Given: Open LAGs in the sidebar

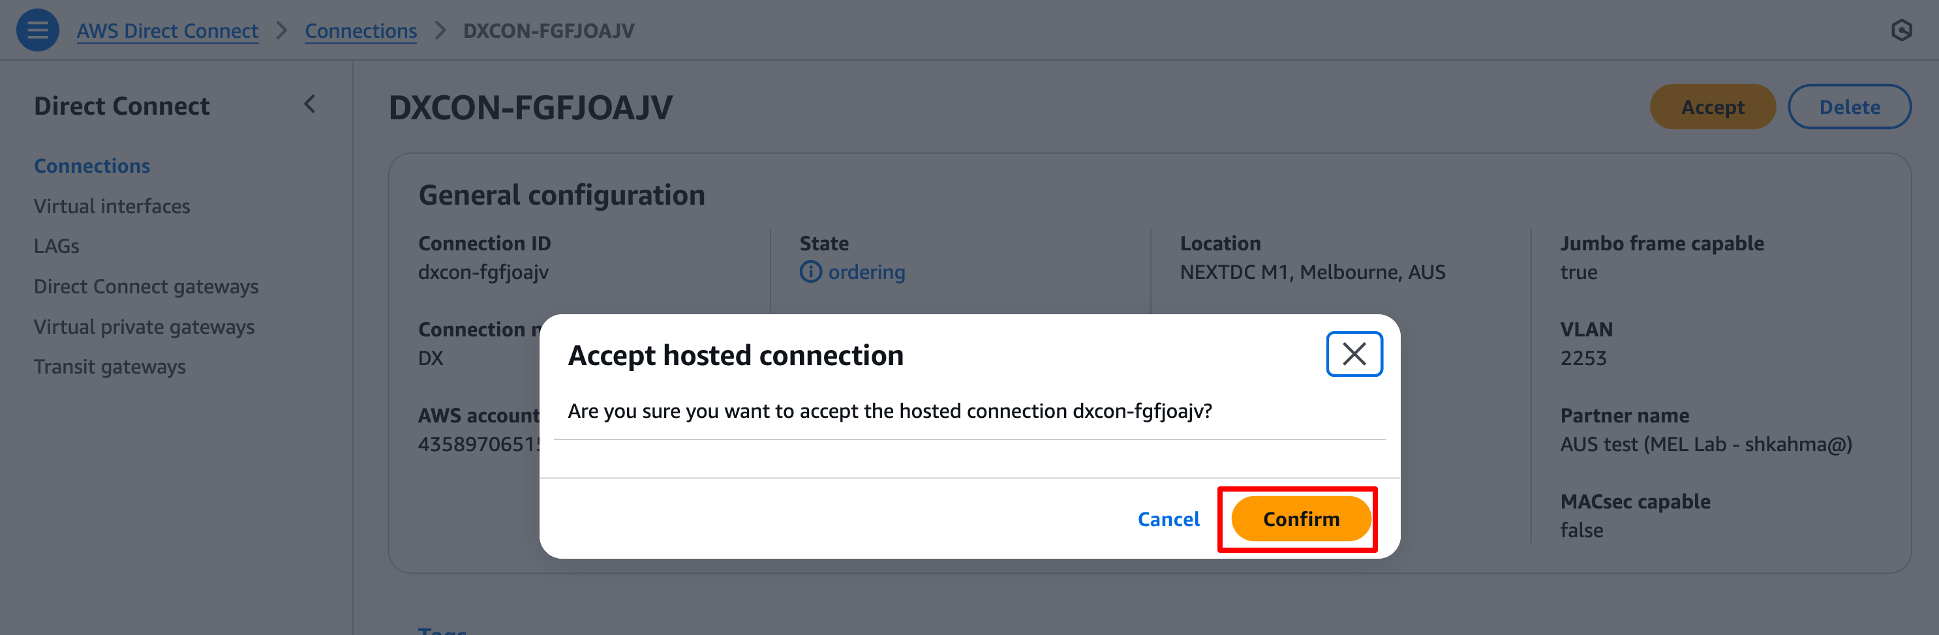Looking at the screenshot, I should [x=57, y=246].
